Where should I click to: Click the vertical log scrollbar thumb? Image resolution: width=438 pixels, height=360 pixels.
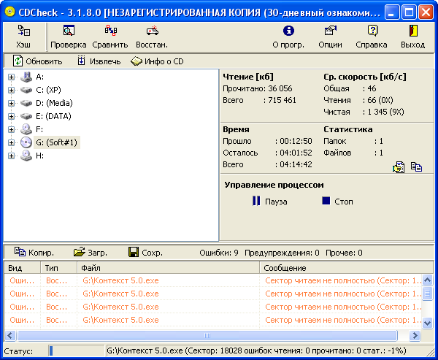click(x=427, y=294)
